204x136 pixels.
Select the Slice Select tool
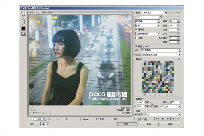click(23, 16)
